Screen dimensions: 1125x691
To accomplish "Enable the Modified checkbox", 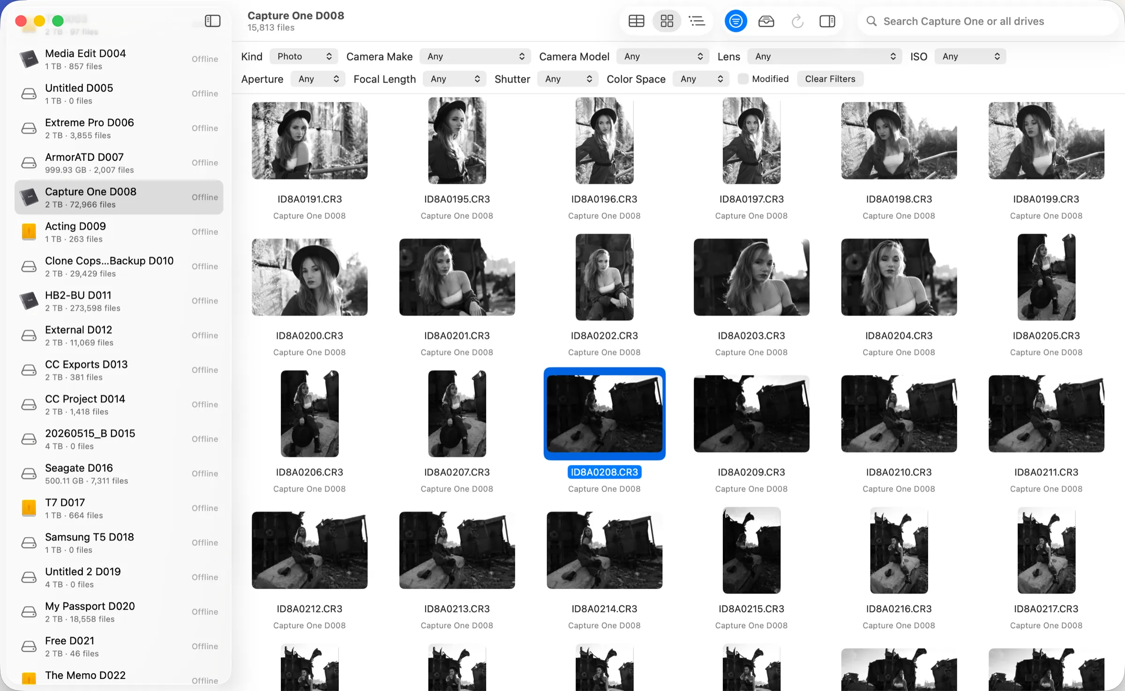I will (x=743, y=79).
